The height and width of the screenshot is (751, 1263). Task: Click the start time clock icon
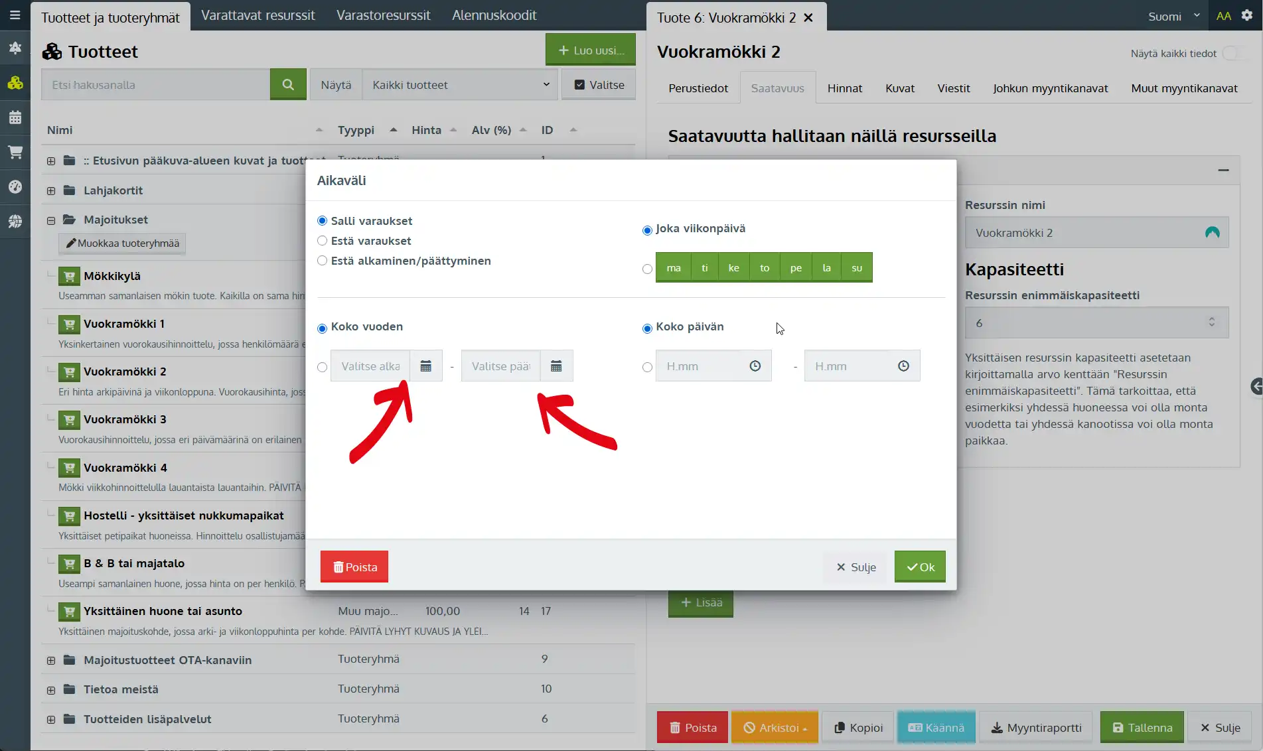[x=755, y=366]
